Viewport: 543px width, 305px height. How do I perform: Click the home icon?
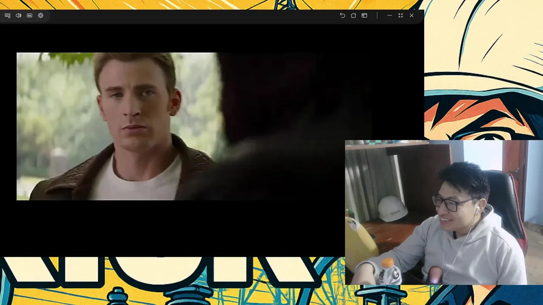click(353, 15)
